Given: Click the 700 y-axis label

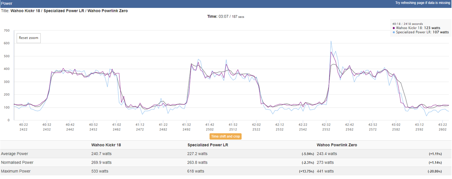Looking at the screenshot, I should (x=6, y=30).
